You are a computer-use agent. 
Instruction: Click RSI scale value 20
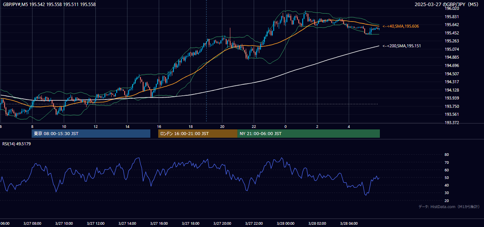(x=447, y=201)
